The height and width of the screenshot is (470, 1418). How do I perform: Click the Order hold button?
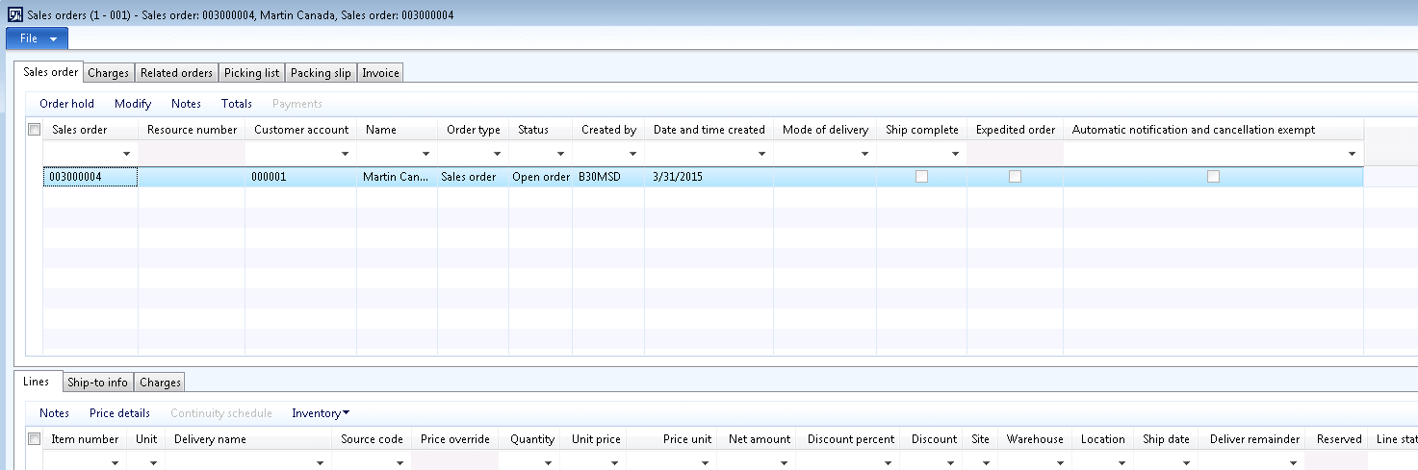coord(66,104)
